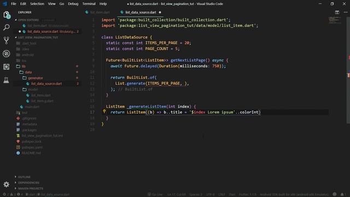Collapse the Open Editors section
Viewport: 350px width, 197px height.
pos(28,20)
